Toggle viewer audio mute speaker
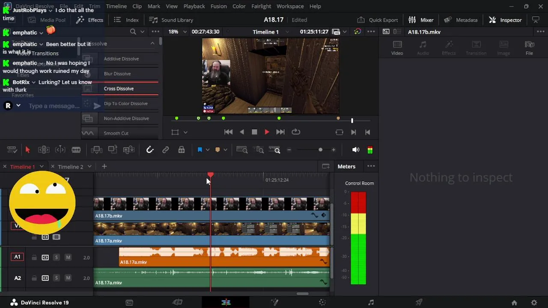Image resolution: width=548 pixels, height=308 pixels. [356, 150]
